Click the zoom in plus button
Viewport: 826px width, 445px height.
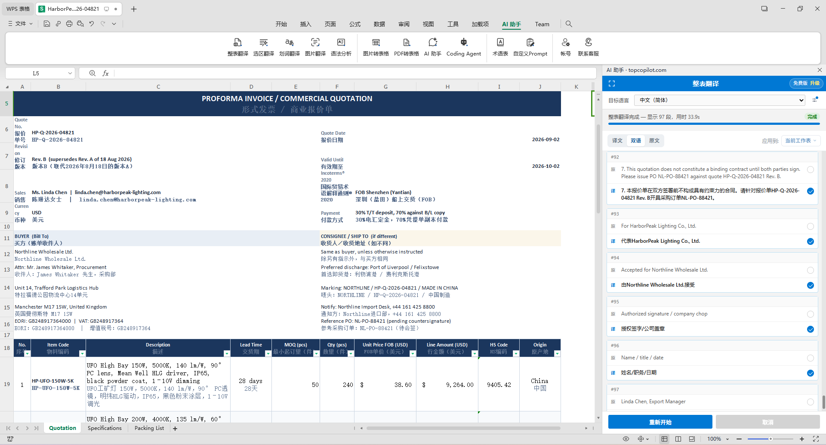pyautogui.click(x=802, y=439)
